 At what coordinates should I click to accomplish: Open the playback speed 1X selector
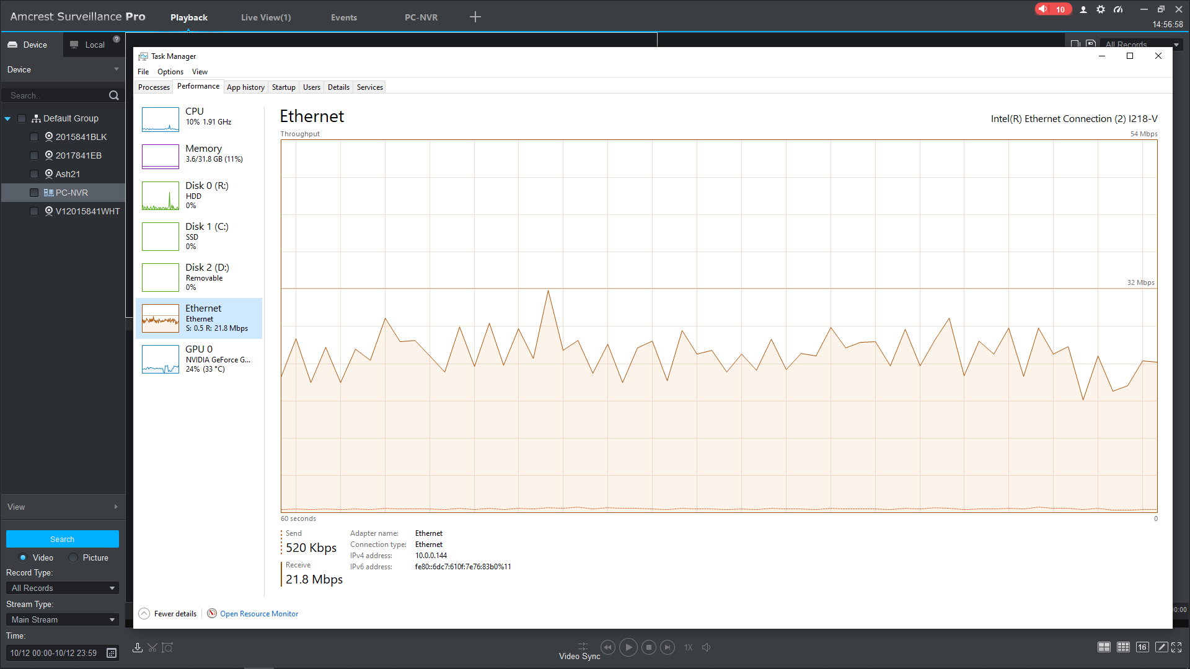click(x=688, y=647)
